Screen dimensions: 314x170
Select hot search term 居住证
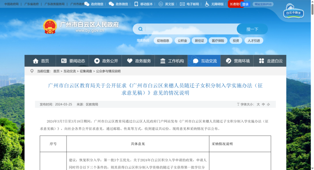click(x=199, y=41)
